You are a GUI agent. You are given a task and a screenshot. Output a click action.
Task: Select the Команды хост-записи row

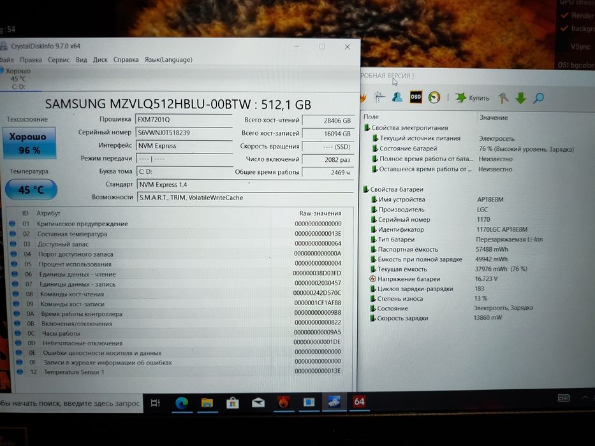177,304
